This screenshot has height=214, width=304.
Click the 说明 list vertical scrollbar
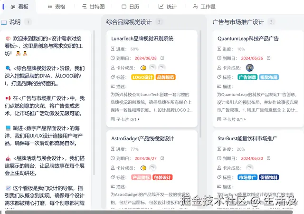tap(94, 103)
